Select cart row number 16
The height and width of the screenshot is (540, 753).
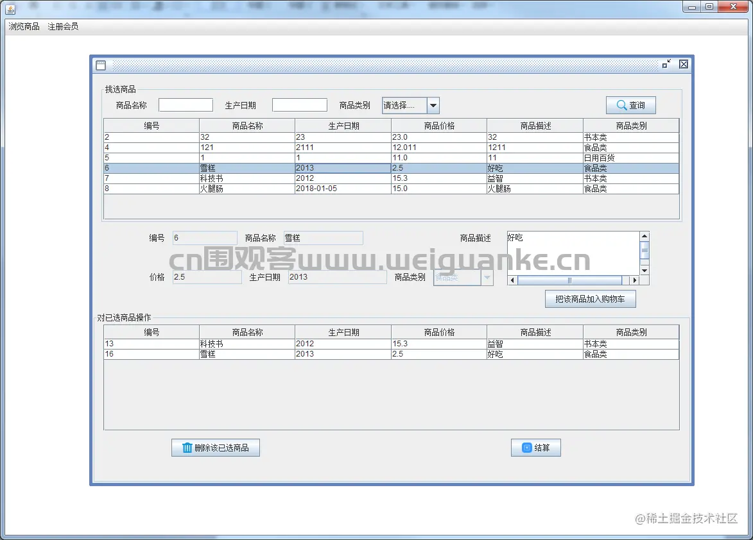coord(392,354)
